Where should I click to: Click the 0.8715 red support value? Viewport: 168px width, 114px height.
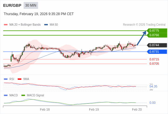click(x=154, y=59)
